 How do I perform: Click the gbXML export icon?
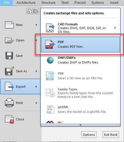50,110
